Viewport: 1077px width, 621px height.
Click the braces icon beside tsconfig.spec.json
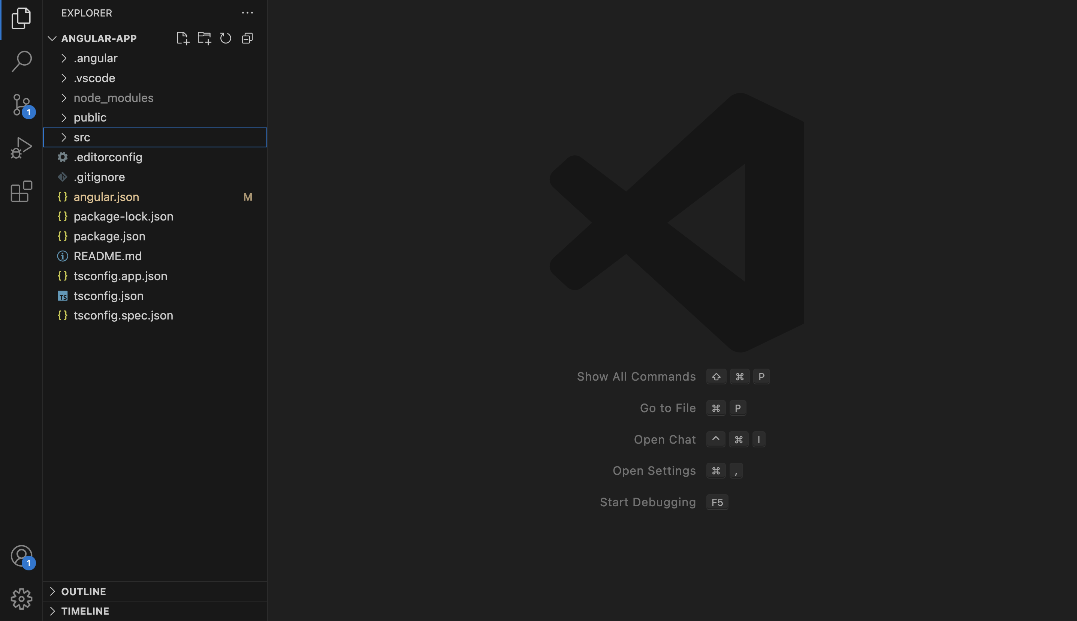click(63, 316)
